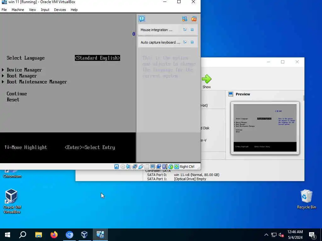Click the USB devices status icon
This screenshot has width=322, height=241.
[141, 167]
